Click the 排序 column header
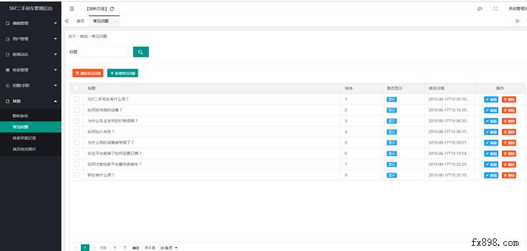527x251 pixels. 348,88
